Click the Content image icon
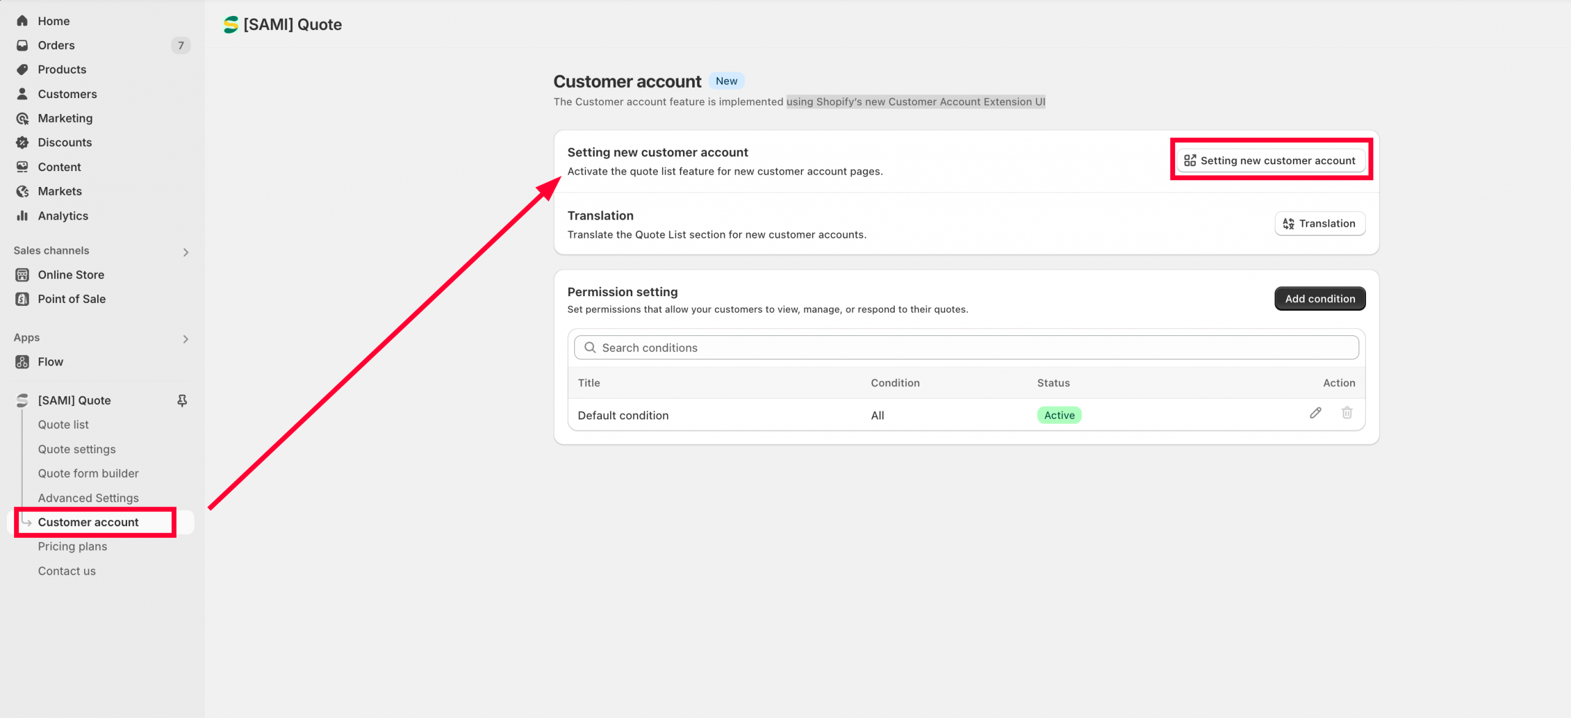 (x=22, y=167)
